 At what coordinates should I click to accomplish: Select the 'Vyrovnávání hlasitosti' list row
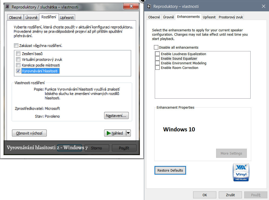click(41, 71)
